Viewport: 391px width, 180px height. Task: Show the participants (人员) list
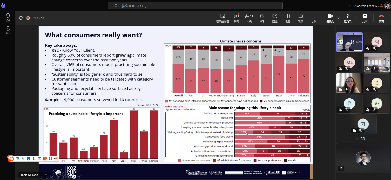coord(249,18)
